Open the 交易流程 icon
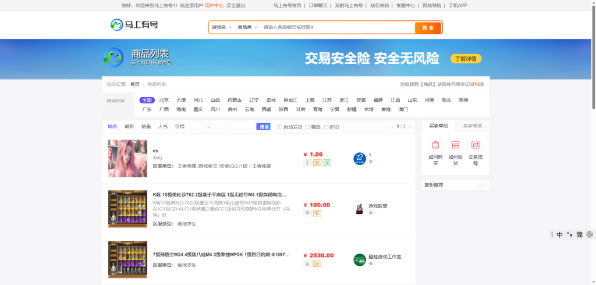 coord(476,145)
